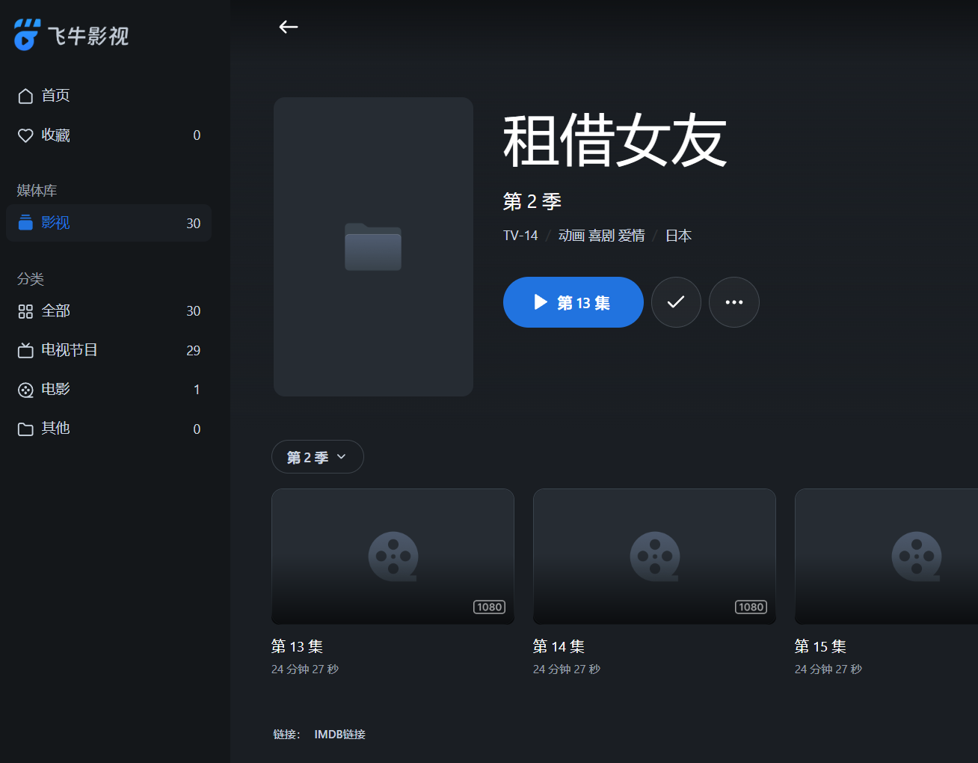978x763 pixels.
Task: Click the TV-14 rating label
Action: coord(520,236)
